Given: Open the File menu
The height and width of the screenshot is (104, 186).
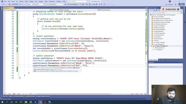Looking at the screenshot, I should 5,1.
